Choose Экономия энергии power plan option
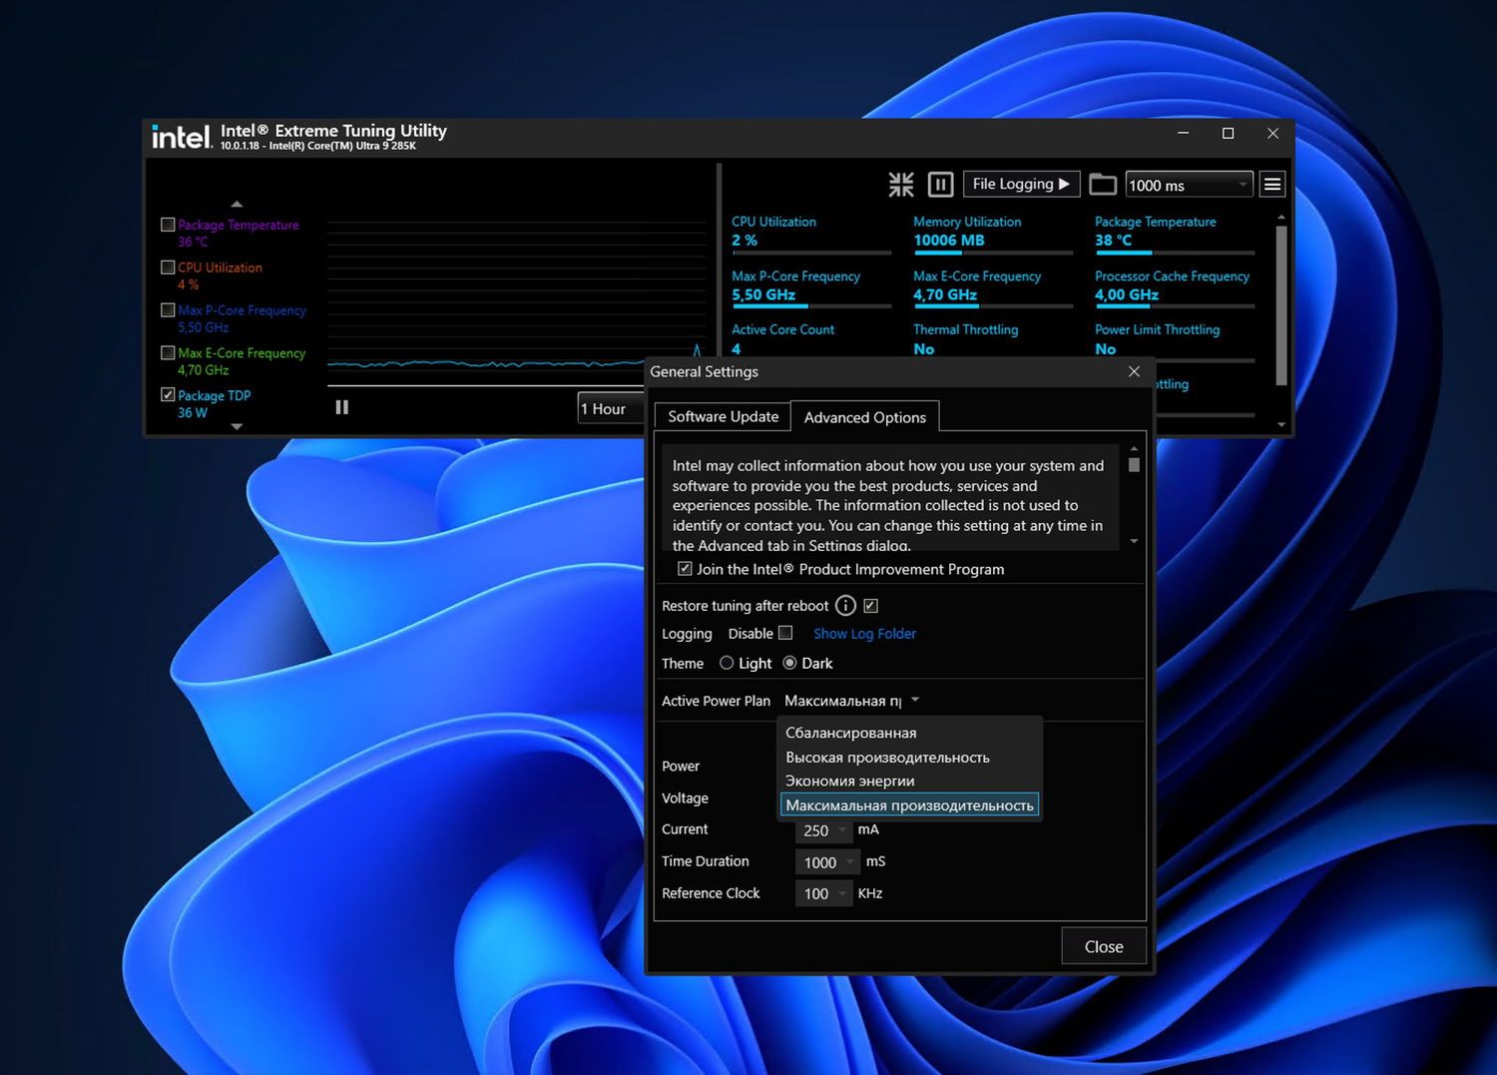 (909, 781)
